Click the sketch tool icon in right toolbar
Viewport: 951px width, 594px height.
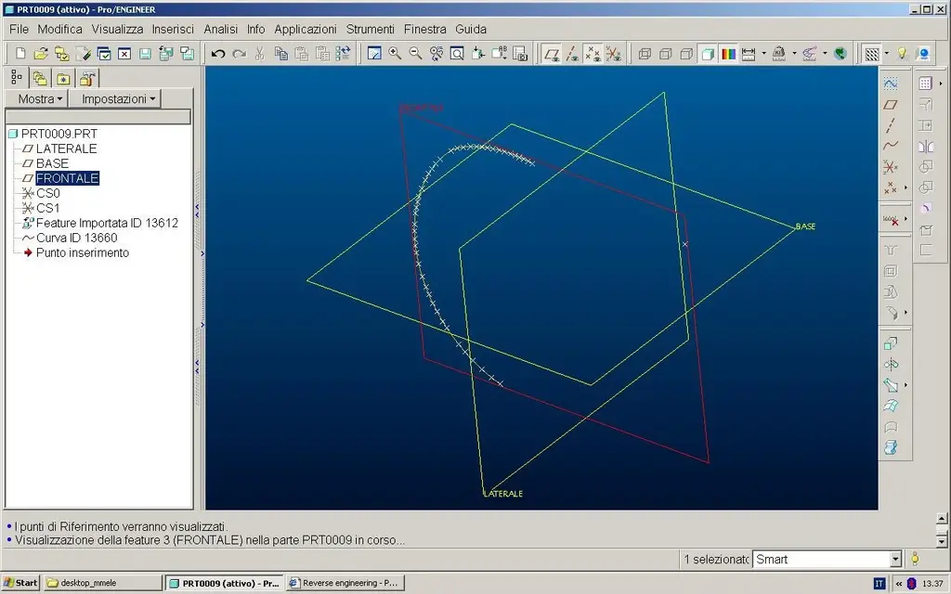tap(890, 84)
